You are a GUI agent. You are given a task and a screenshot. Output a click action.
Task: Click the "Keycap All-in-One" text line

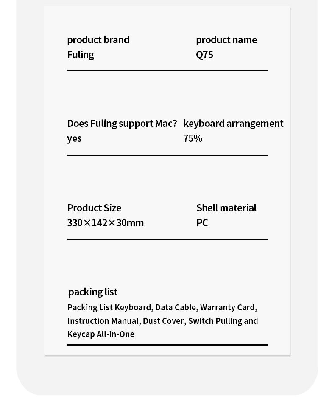(100, 334)
